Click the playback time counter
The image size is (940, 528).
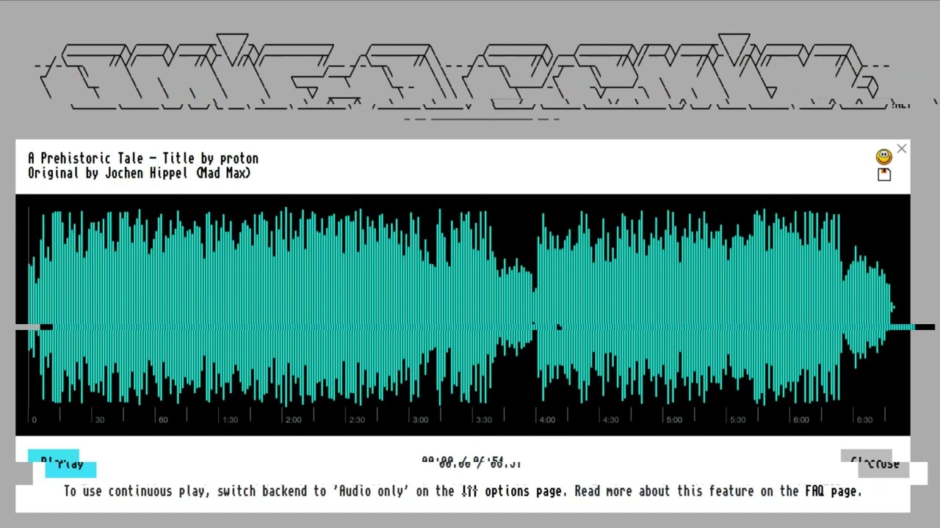pos(471,463)
